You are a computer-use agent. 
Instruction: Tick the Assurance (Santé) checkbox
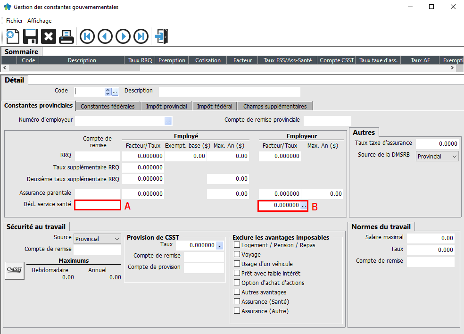click(237, 302)
